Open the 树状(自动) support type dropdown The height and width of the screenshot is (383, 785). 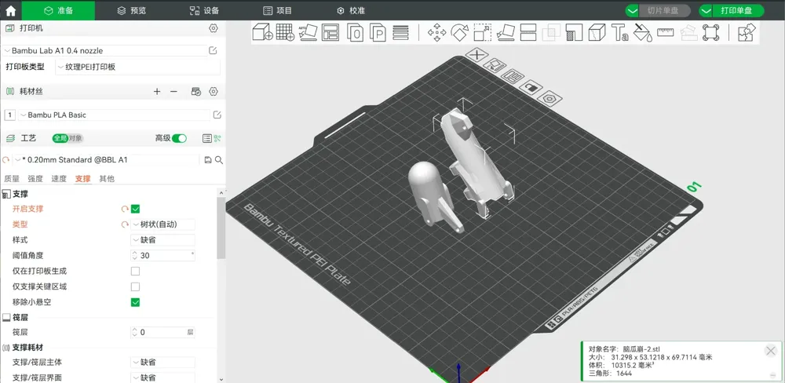162,224
